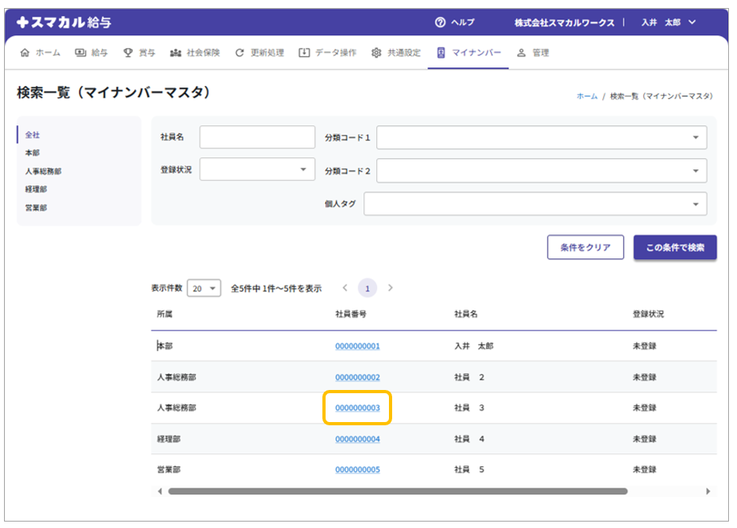Click the horizontal scrollbar under the table
Viewport: 737px width, 528px height.
397,491
